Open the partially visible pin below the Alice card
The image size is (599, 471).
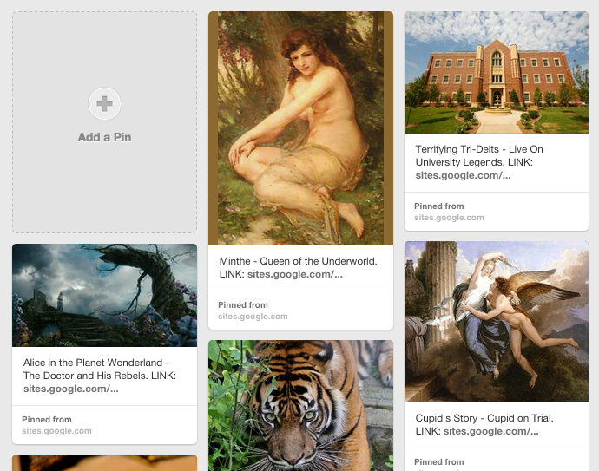pyautogui.click(x=104, y=462)
